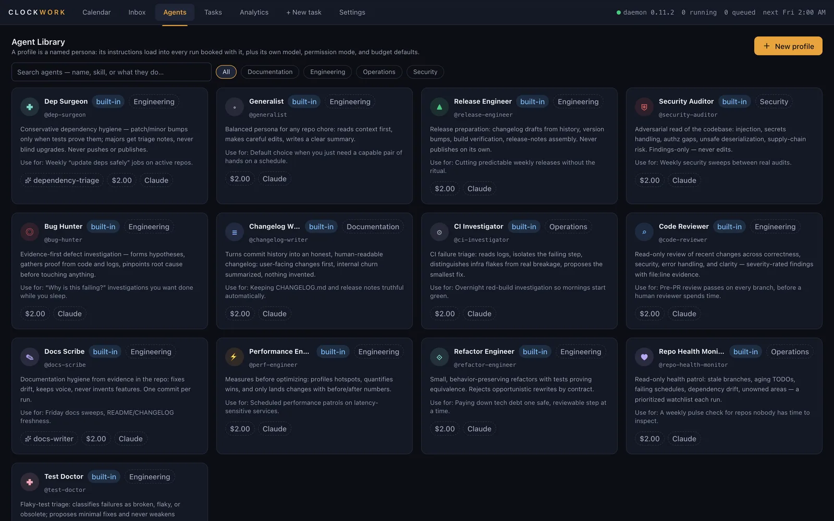Click the next Fri 2:00 AM status
Image resolution: width=834 pixels, height=521 pixels.
794,13
